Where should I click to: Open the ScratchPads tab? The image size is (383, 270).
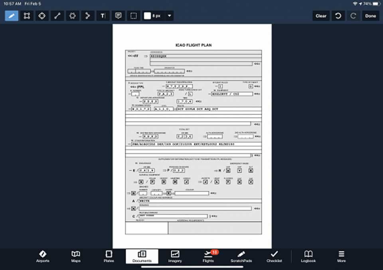click(241, 256)
